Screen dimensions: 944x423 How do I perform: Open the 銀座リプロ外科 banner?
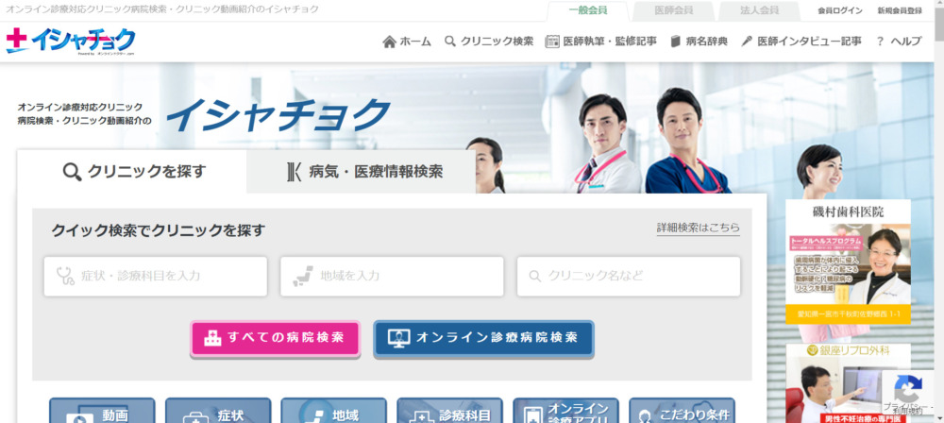click(x=849, y=383)
